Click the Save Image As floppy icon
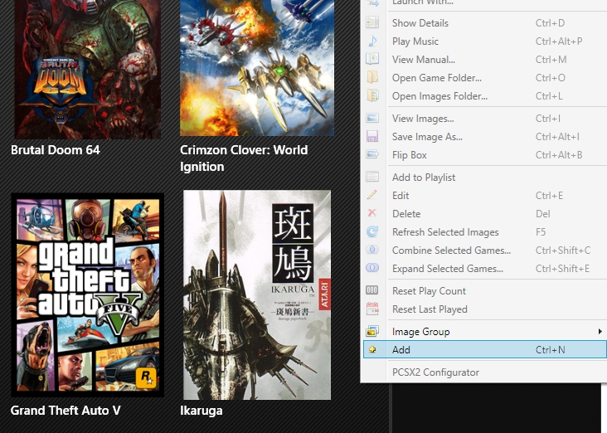This screenshot has height=433, width=607. [372, 136]
